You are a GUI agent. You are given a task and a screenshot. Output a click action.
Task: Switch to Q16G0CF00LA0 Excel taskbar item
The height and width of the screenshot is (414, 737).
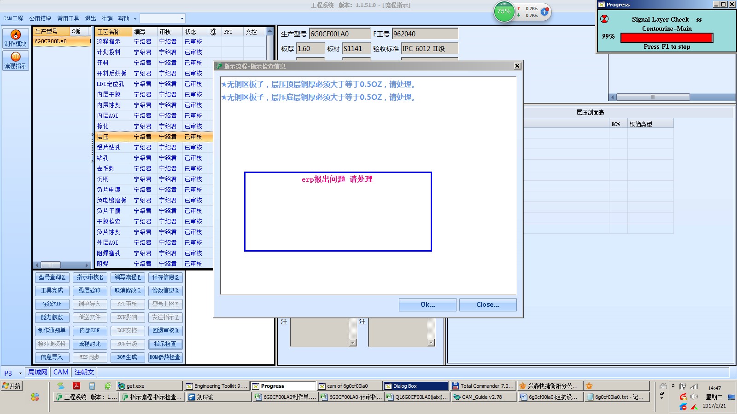tap(417, 397)
